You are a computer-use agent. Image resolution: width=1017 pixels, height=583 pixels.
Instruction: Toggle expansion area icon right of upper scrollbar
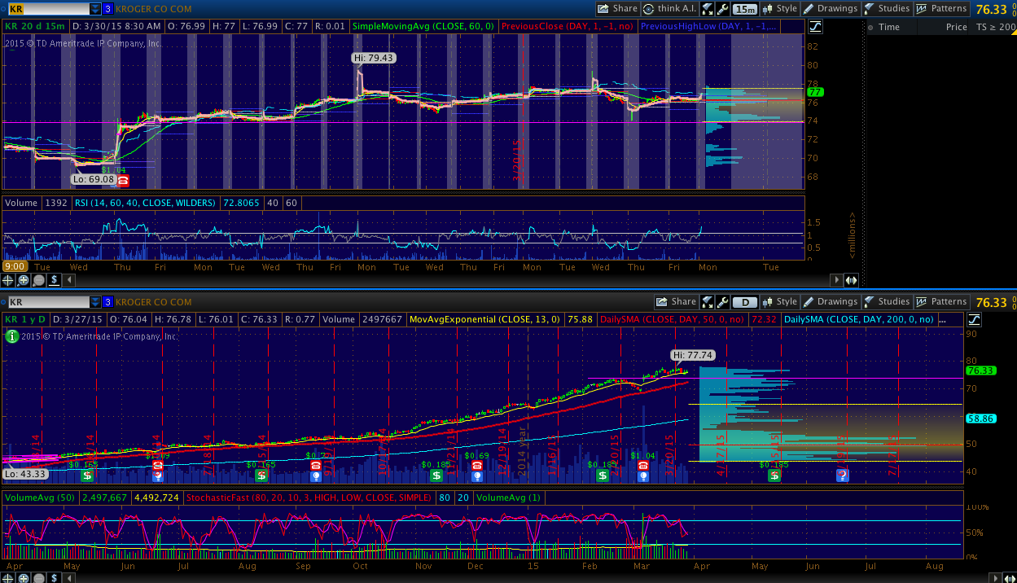[851, 280]
